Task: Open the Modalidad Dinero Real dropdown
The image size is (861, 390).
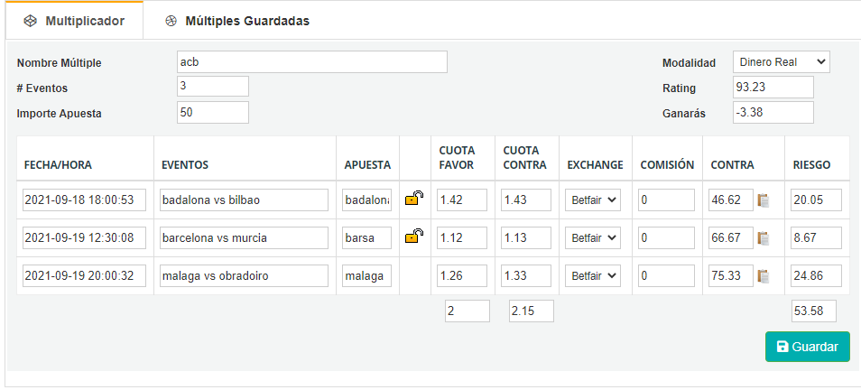Action: (782, 62)
